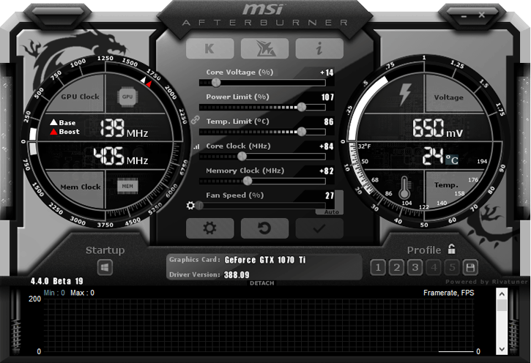The height and width of the screenshot is (363, 531).
Task: Minimize the Afterburner window
Action: (x=464, y=15)
